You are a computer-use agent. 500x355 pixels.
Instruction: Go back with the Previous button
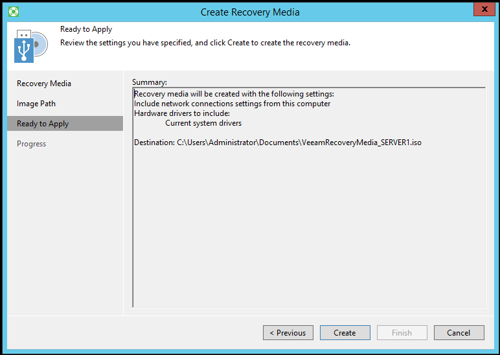click(288, 332)
